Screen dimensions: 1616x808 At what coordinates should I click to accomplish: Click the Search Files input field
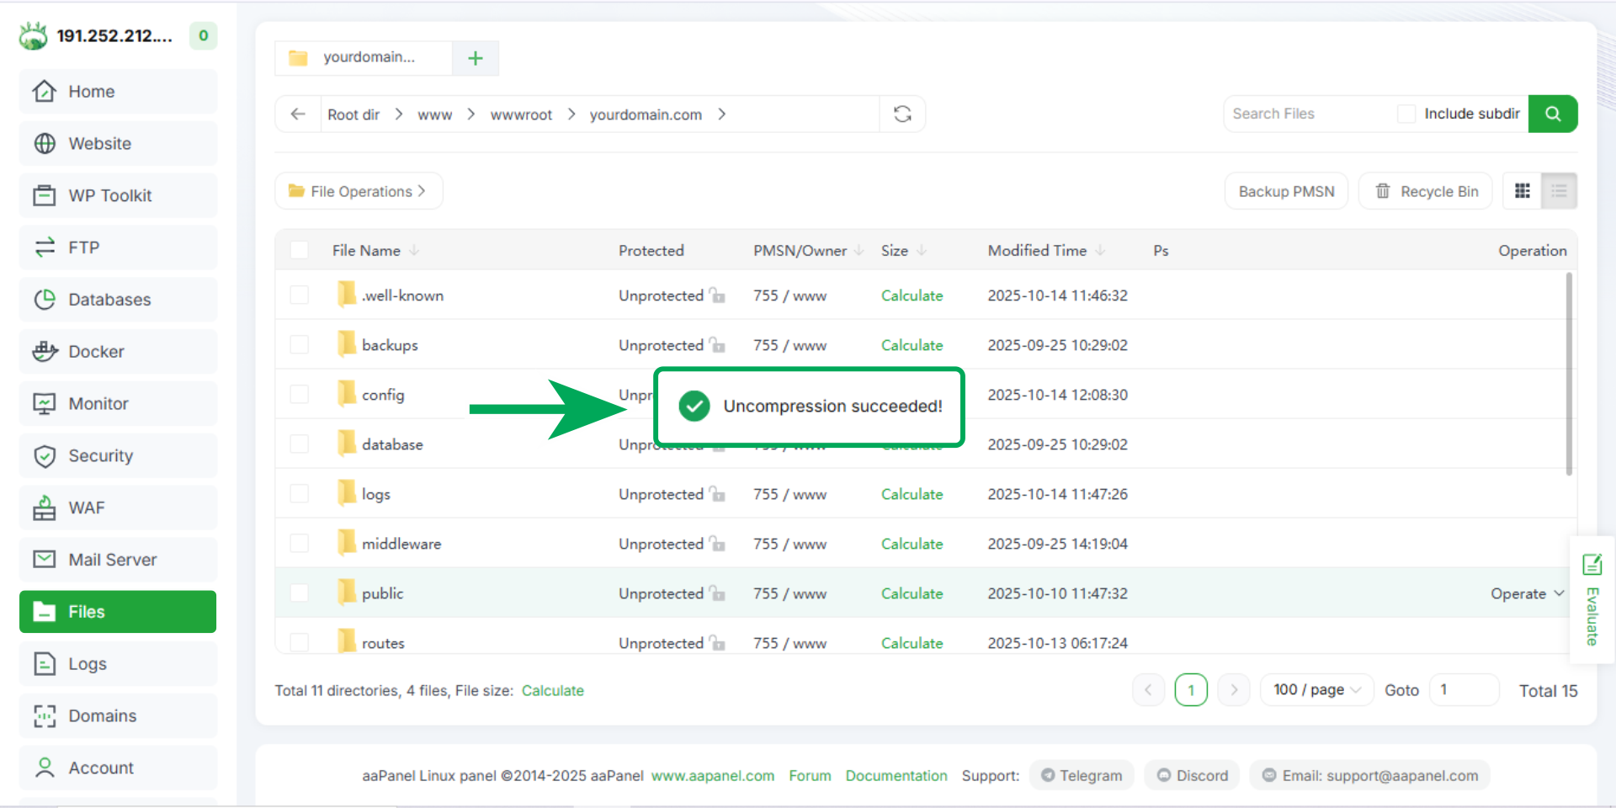click(1309, 114)
